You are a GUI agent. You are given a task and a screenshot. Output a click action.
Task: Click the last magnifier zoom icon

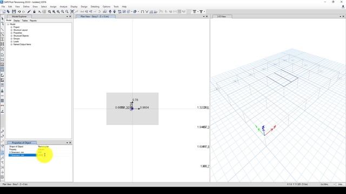[67, 12]
